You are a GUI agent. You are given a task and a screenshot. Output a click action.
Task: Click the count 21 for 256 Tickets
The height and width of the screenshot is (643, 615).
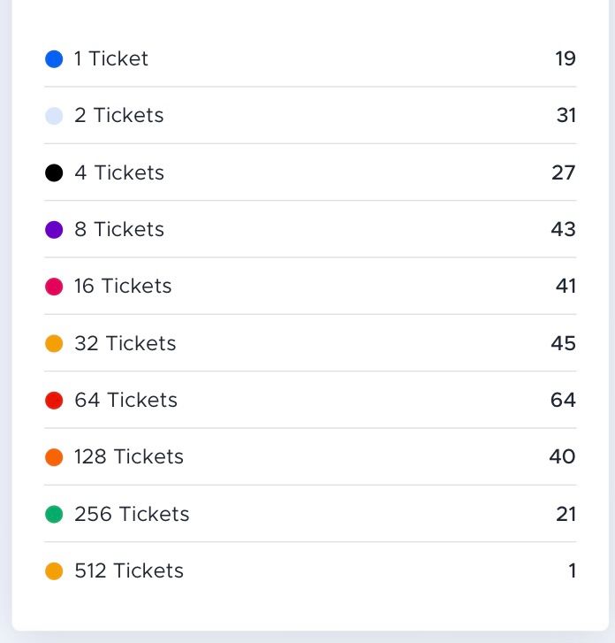tap(566, 514)
